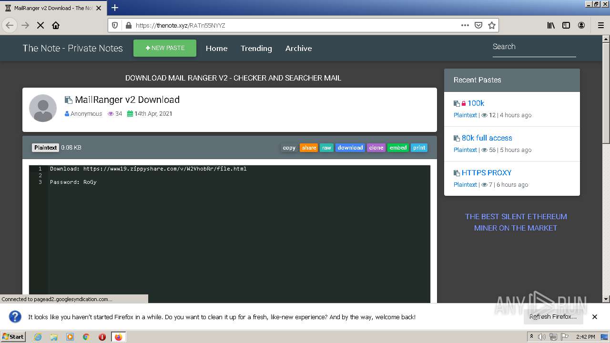
Task: Open the HTTPS PROXY paste
Action: [x=486, y=172]
